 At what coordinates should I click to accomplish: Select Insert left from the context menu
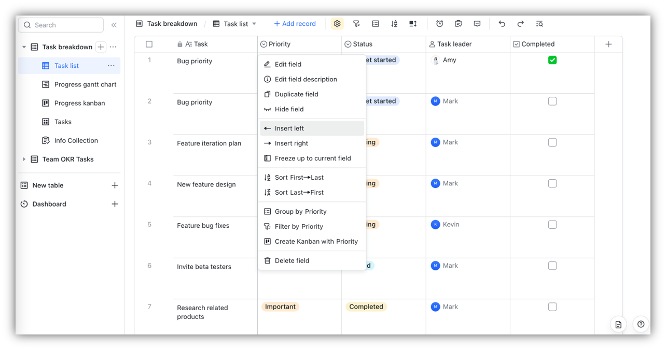(x=289, y=128)
